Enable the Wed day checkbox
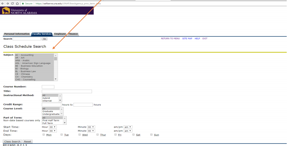This screenshot has width=289, height=147. (80, 135)
